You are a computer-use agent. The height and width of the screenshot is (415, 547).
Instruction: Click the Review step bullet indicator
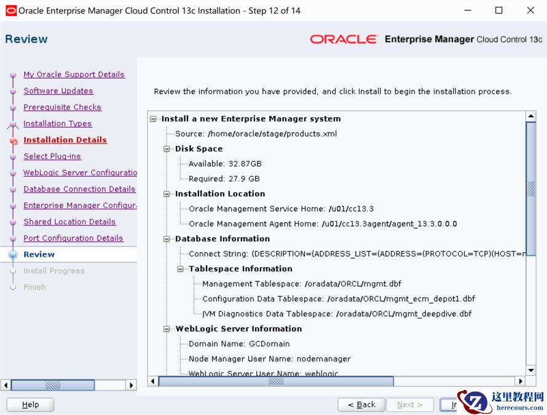click(13, 254)
